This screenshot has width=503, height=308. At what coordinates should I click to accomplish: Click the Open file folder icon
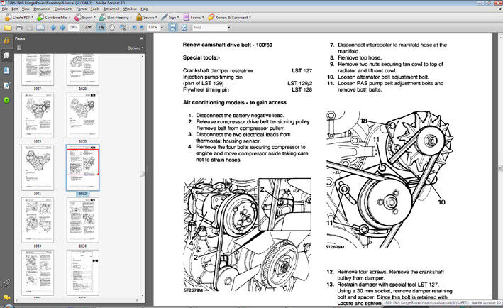(x=7, y=28)
